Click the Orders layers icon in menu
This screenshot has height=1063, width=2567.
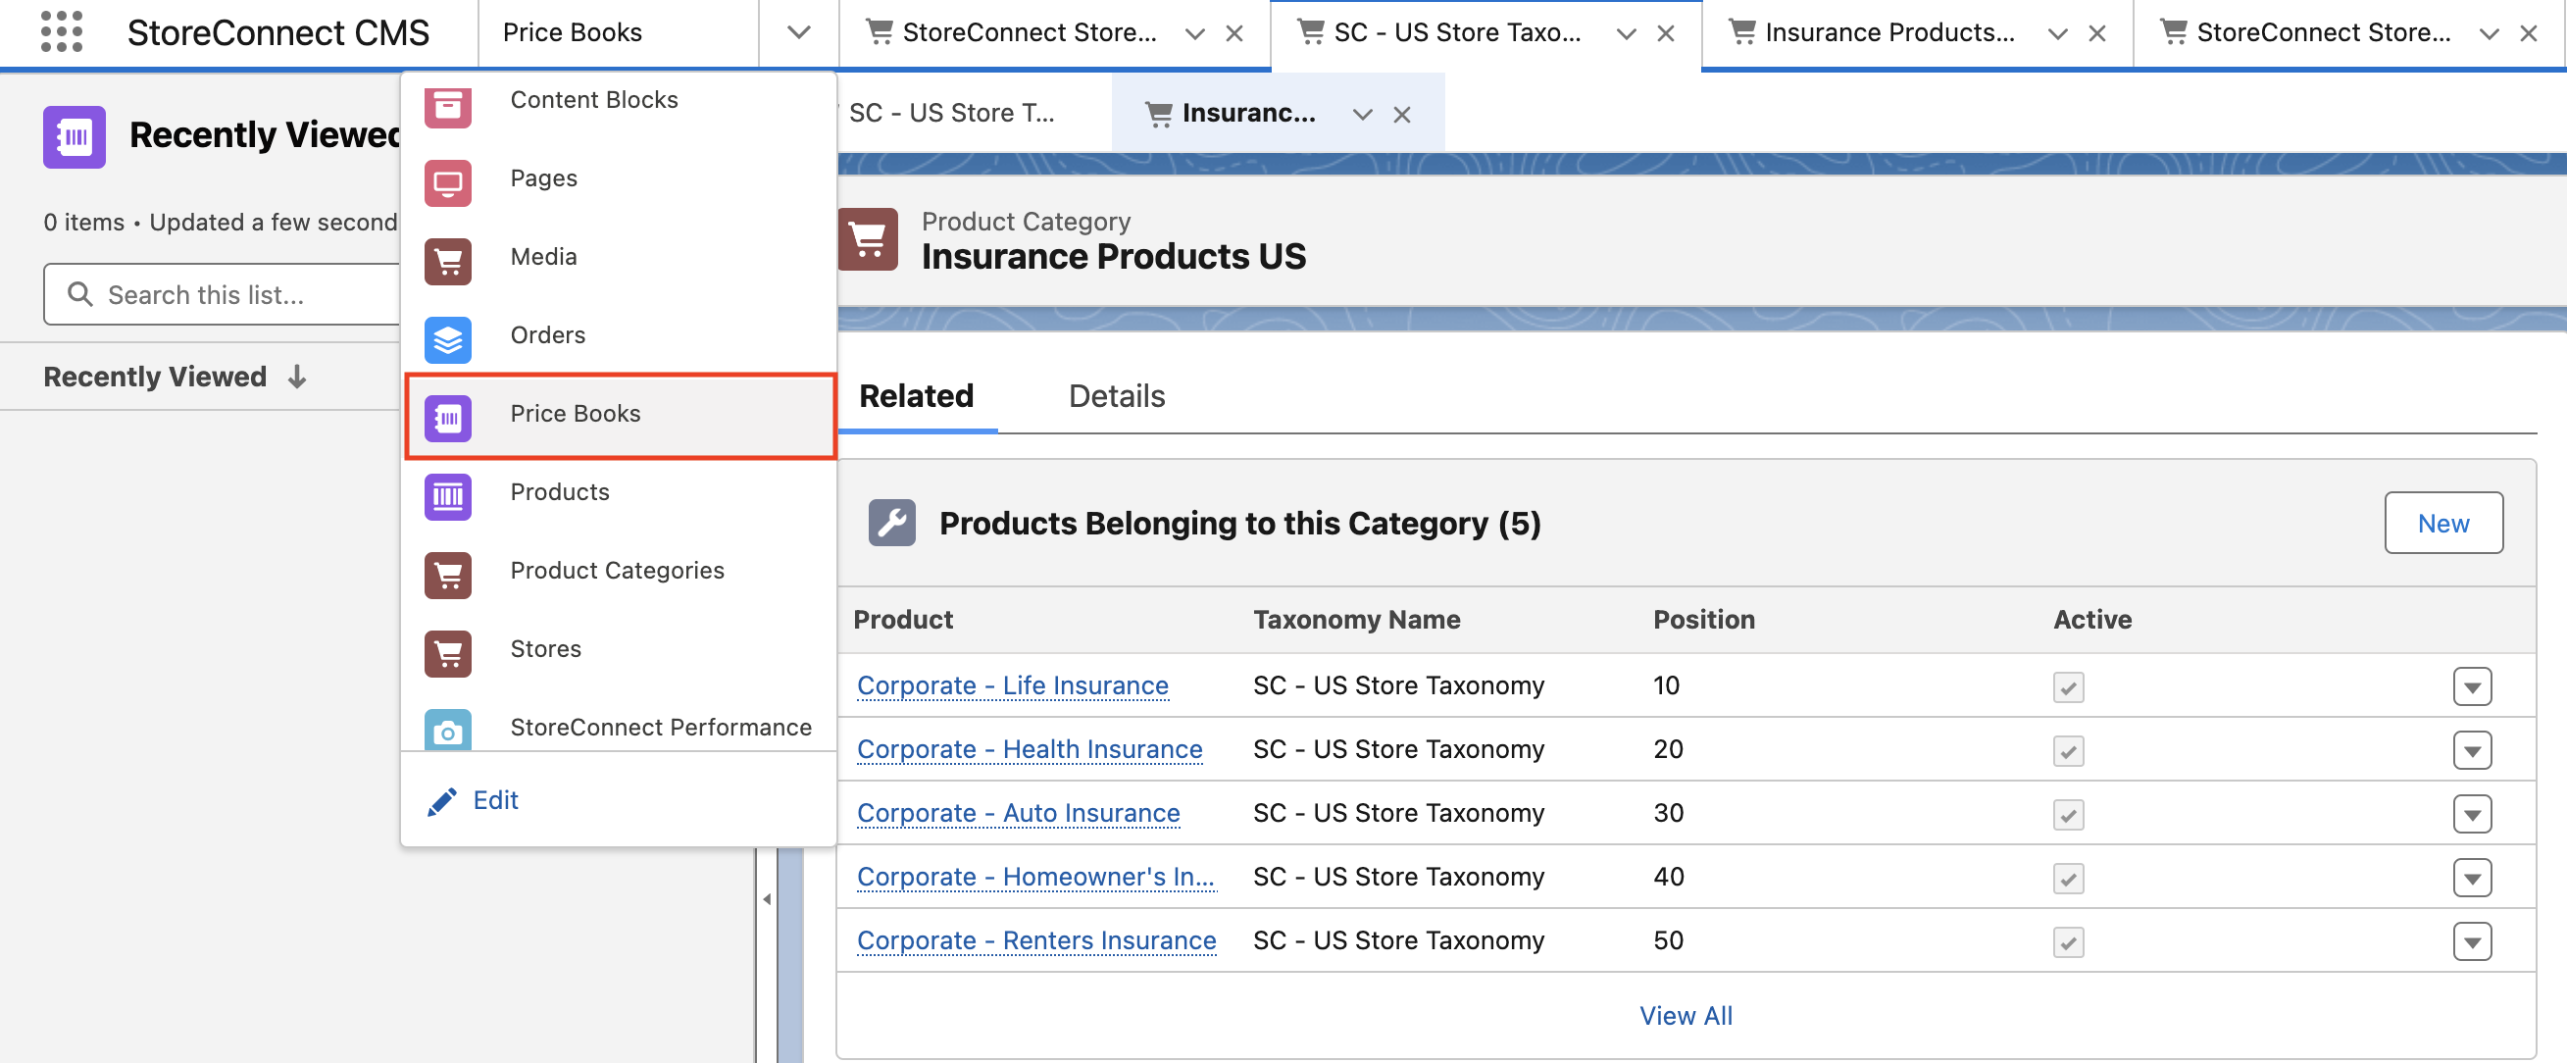[447, 339]
